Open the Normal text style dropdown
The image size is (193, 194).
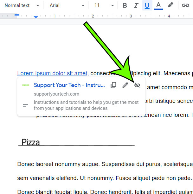pos(22,5)
